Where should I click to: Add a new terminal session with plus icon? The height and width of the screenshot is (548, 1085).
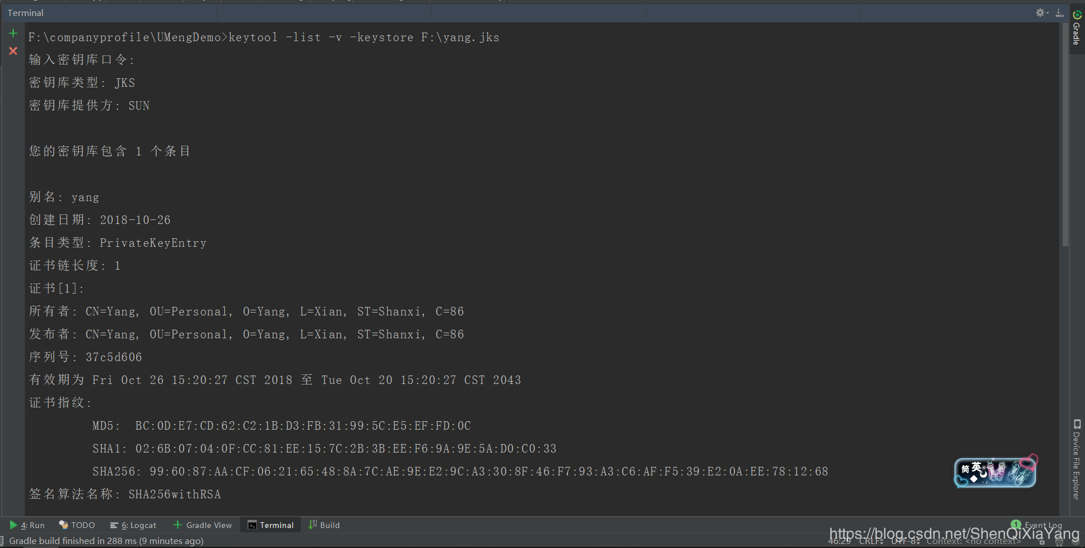coord(13,34)
